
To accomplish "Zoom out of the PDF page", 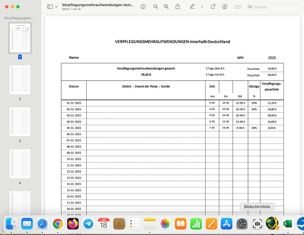I will pos(156,7).
